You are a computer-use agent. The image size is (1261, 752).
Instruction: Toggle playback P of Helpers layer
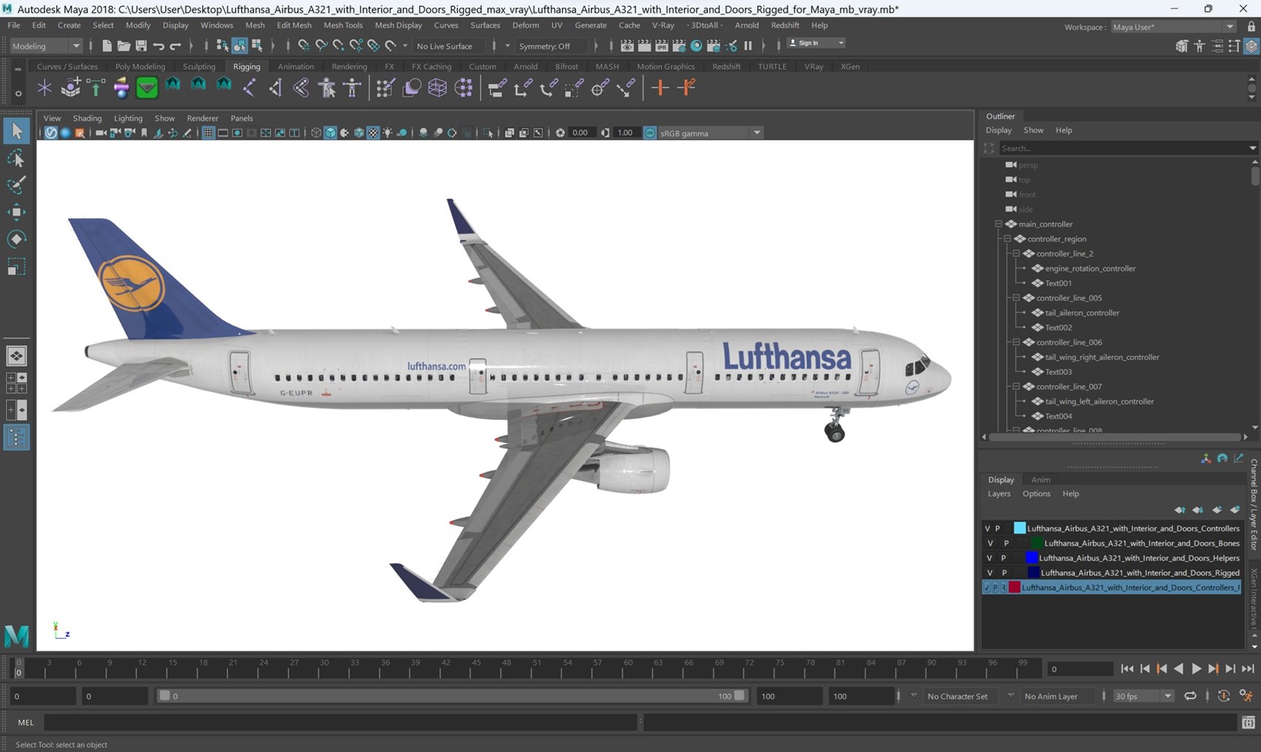click(1003, 558)
